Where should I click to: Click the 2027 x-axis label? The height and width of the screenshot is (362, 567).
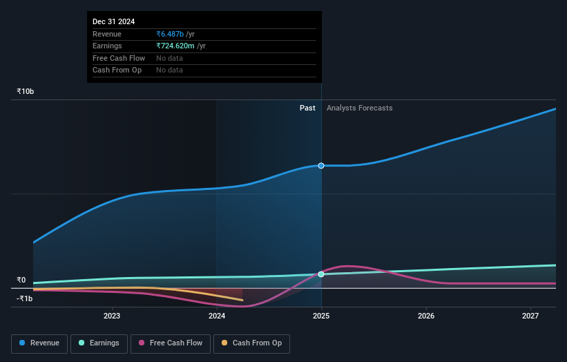tap(530, 316)
